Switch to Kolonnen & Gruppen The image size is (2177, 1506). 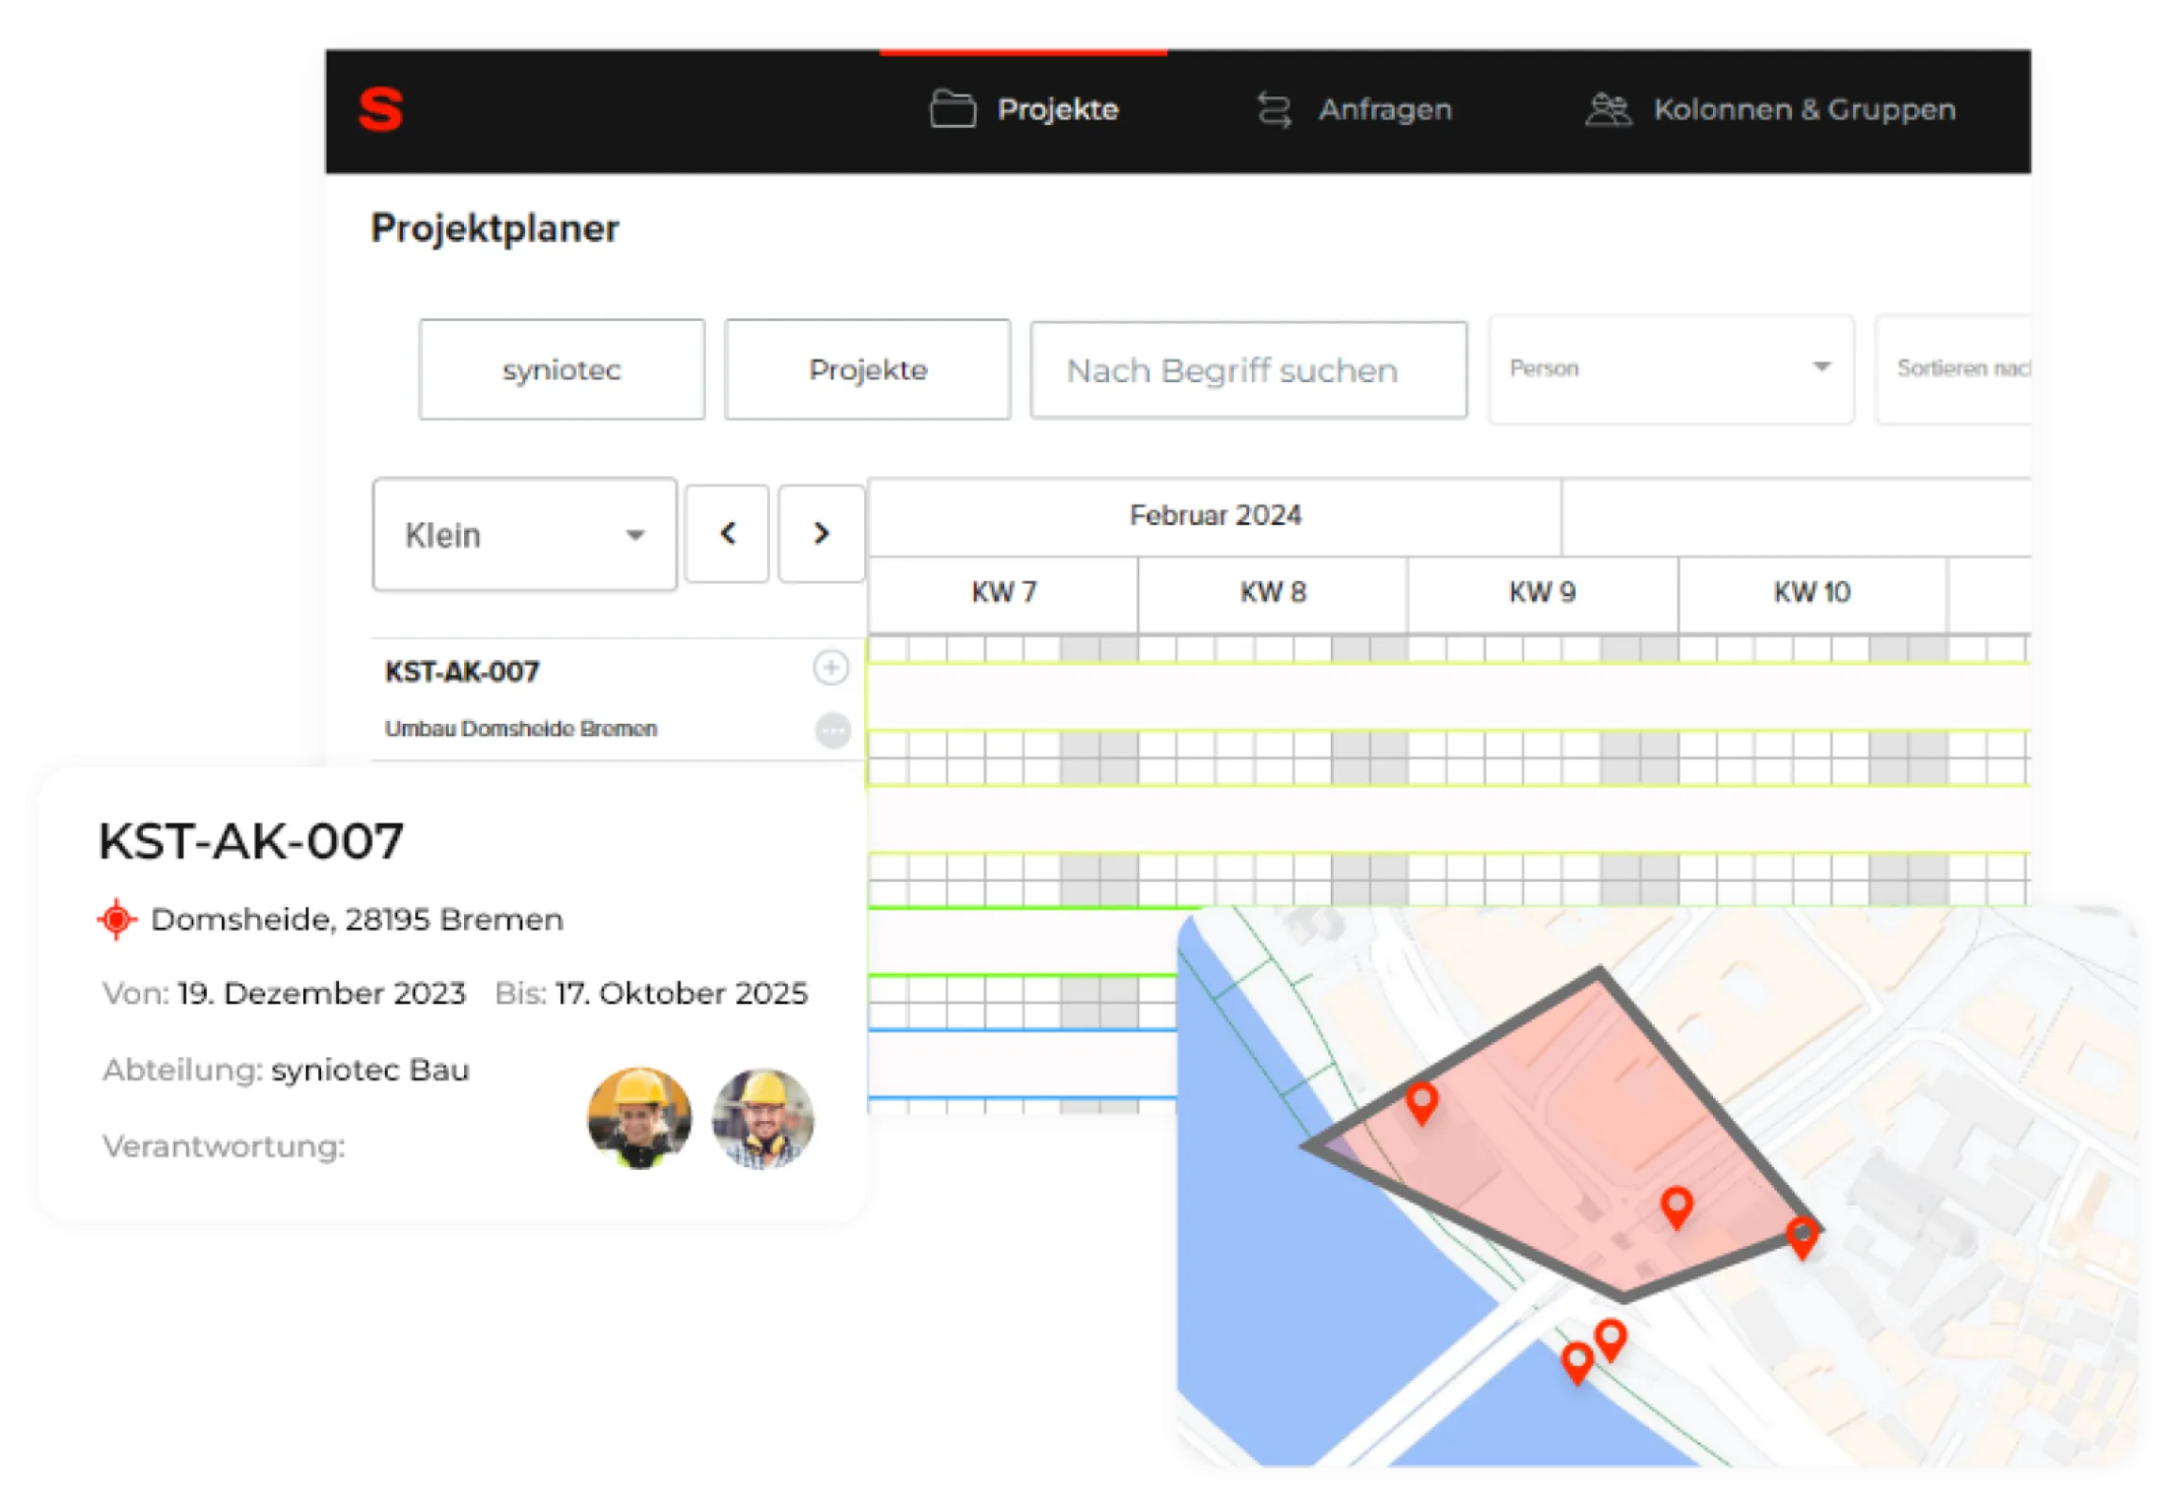pos(1803,108)
